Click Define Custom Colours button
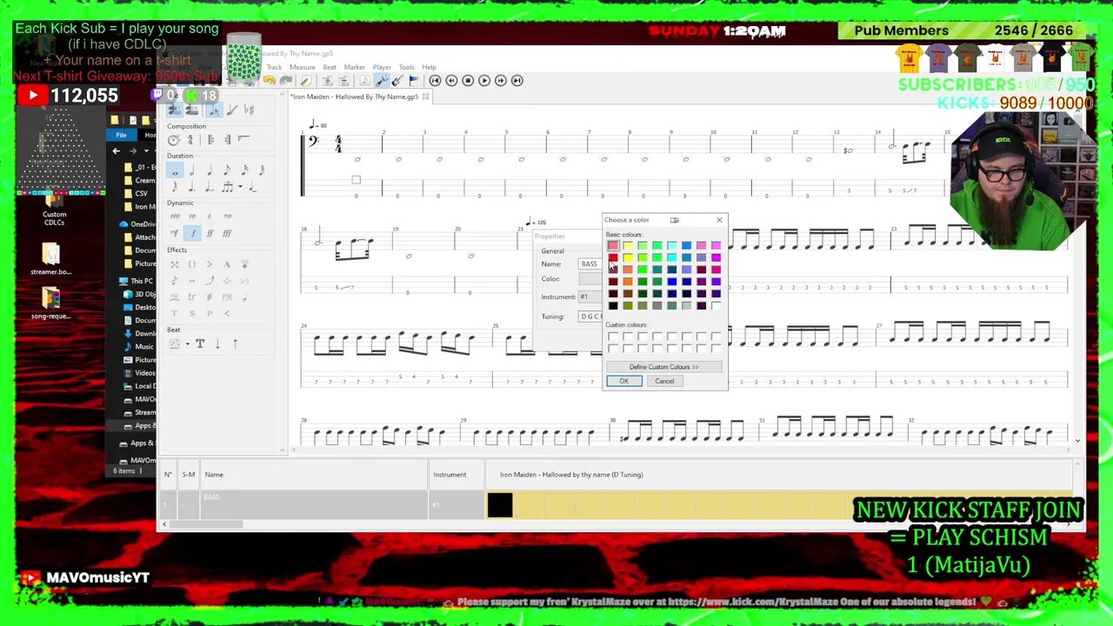Viewport: 1113px width, 626px height. tap(664, 367)
